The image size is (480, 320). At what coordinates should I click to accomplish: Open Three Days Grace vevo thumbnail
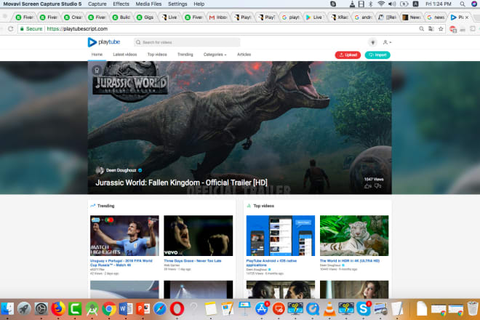coord(199,236)
